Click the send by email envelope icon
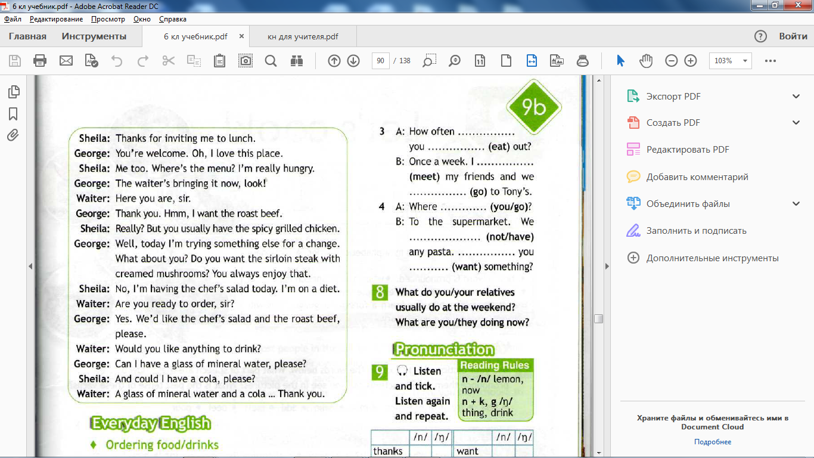 point(66,61)
